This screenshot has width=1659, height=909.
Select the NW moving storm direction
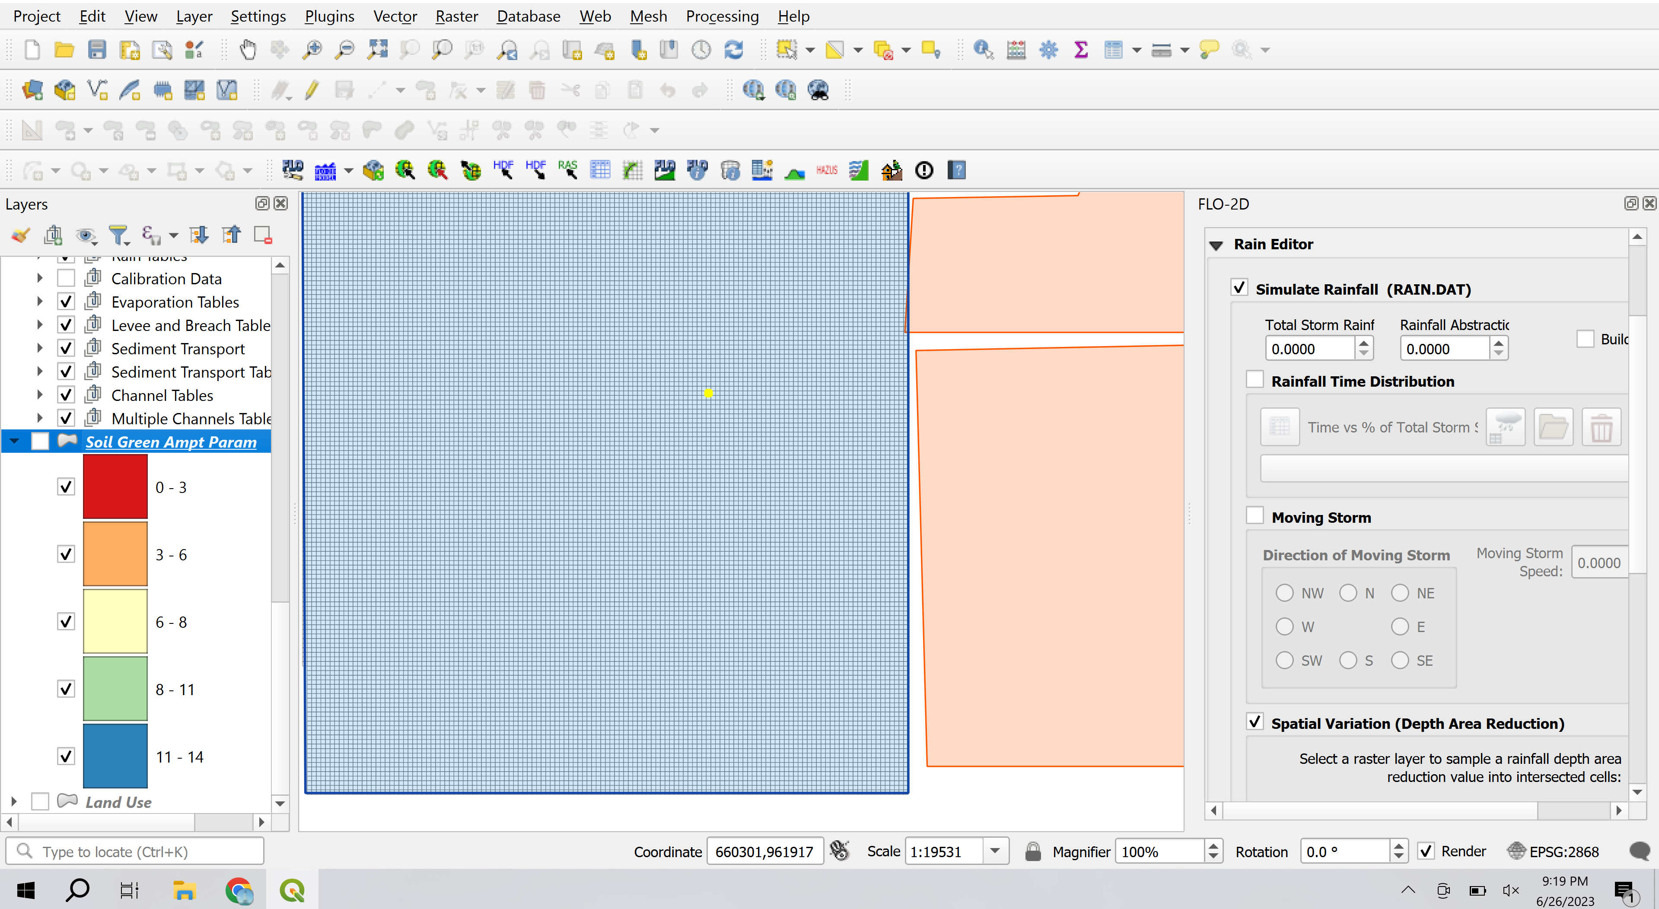(x=1286, y=592)
